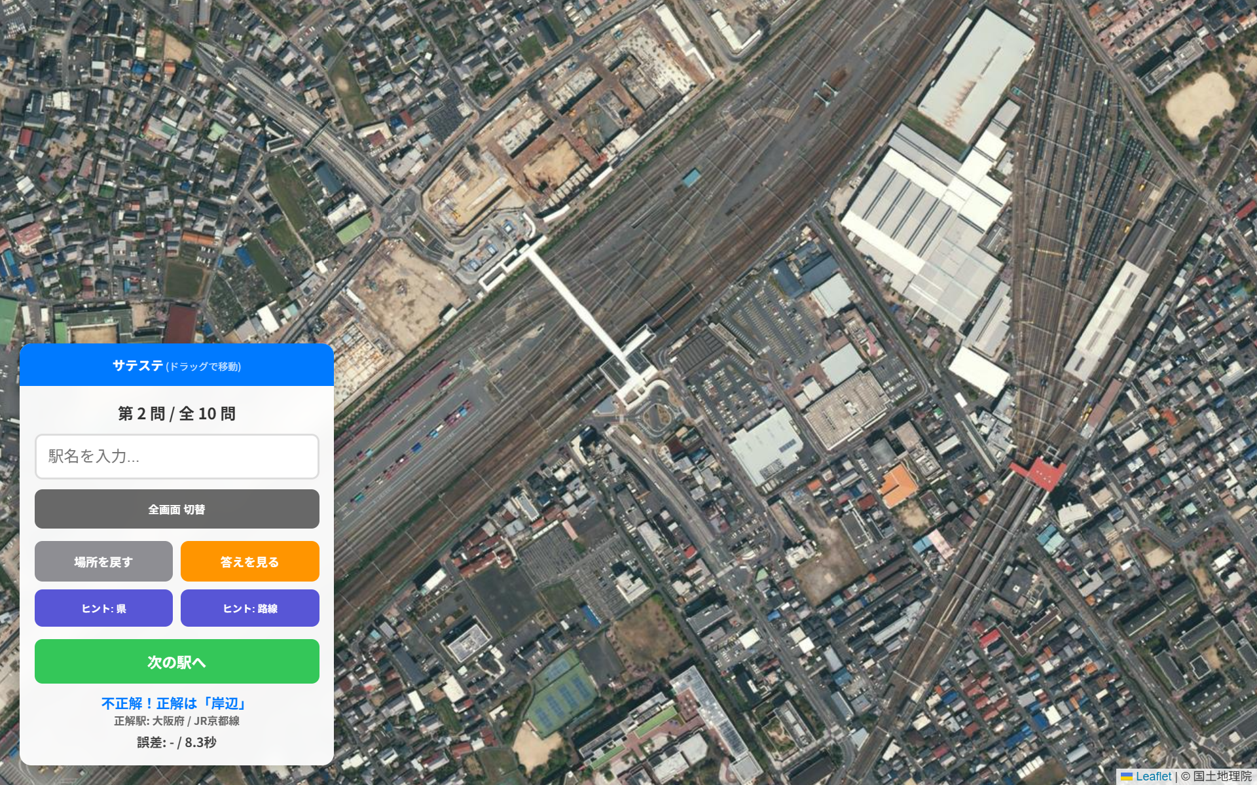Screen dimensions: 1257x785
Task: Reveal answer with 答えを見る button
Action: pyautogui.click(x=250, y=561)
